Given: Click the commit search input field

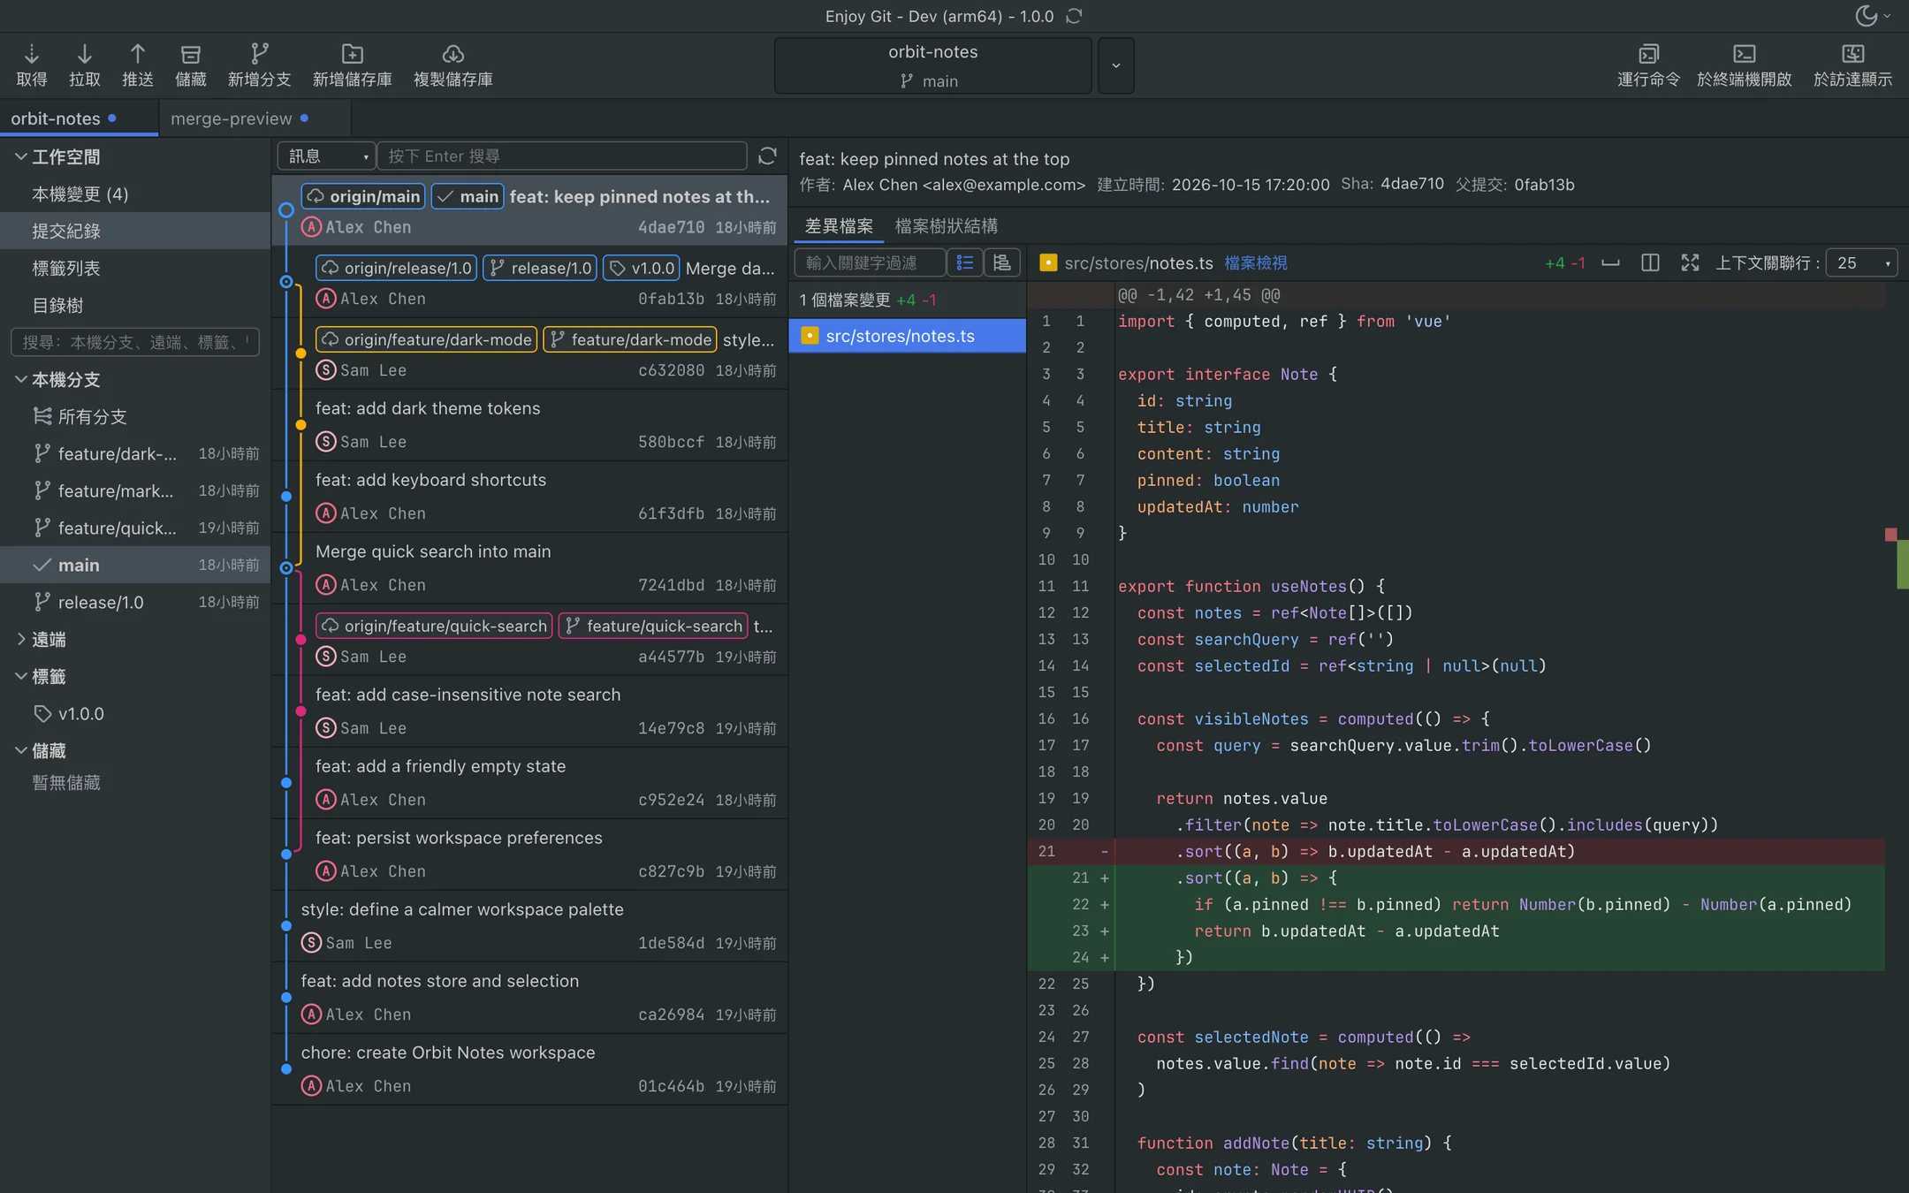Looking at the screenshot, I should [562, 156].
